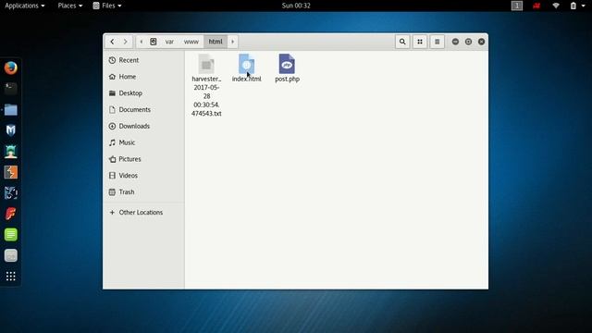Close the Files window
592x333 pixels.
click(481, 42)
